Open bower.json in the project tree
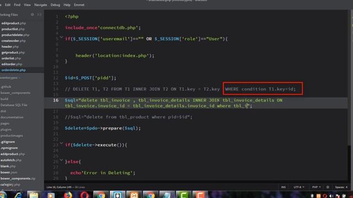The height and width of the screenshot is (198, 353). click(x=9, y=172)
